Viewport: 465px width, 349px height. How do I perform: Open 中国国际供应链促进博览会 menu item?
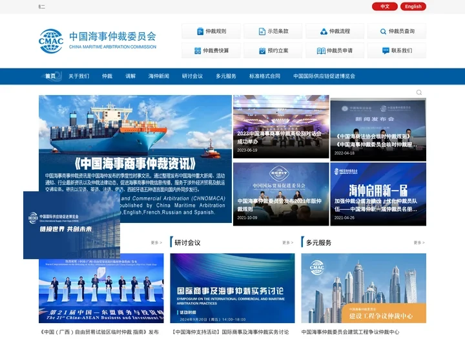coord(324,76)
